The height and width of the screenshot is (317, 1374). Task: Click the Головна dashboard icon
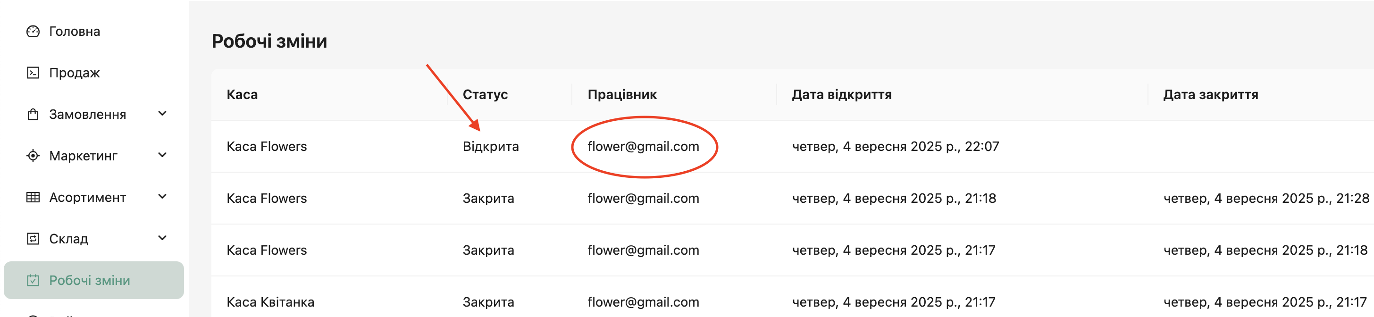click(33, 32)
